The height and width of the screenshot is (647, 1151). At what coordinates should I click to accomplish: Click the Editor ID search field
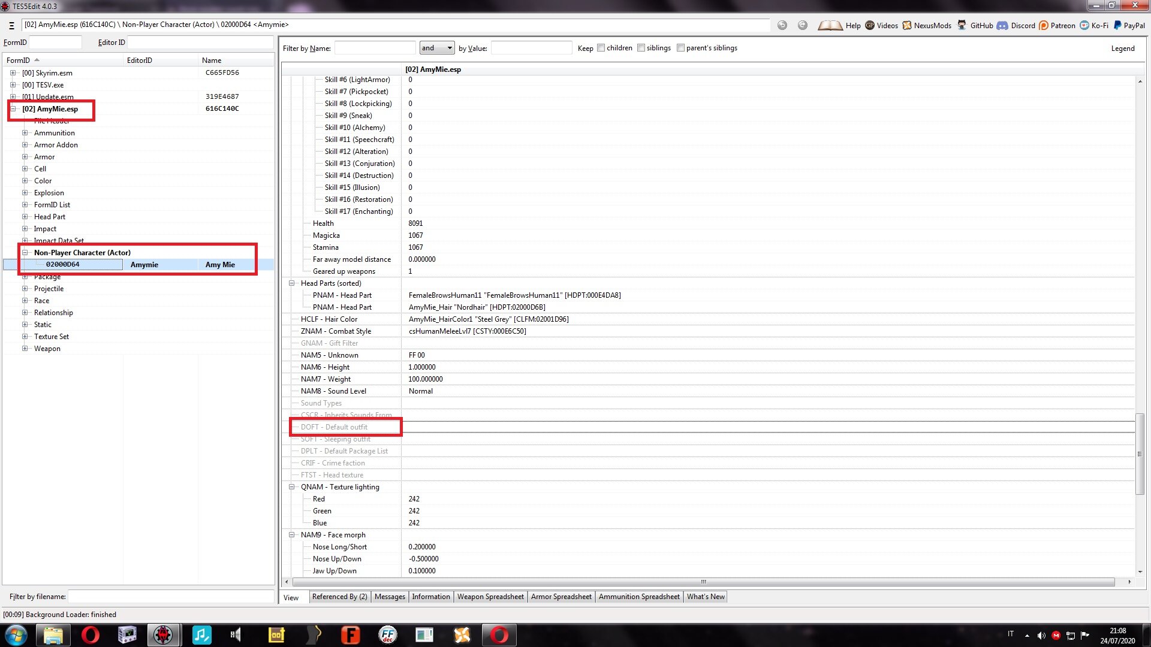tap(200, 43)
